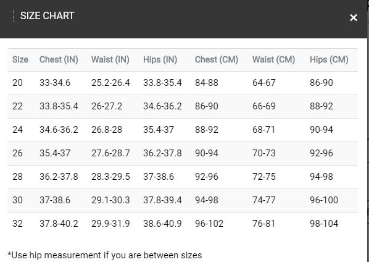369x262 pixels.
Task: Select the size 22 row label
Action: click(18, 106)
